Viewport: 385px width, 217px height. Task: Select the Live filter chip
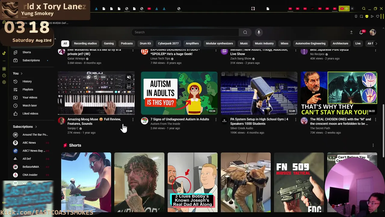(358, 43)
